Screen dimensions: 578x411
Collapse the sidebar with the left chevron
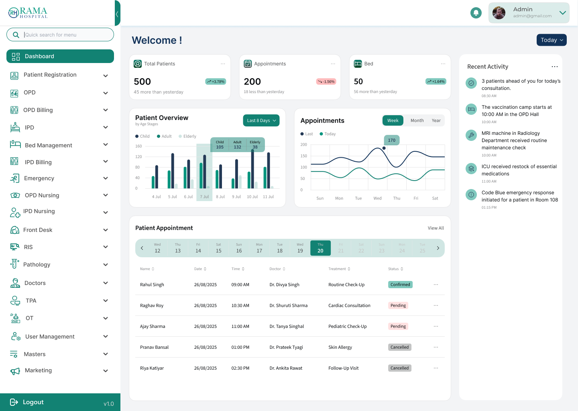(117, 14)
